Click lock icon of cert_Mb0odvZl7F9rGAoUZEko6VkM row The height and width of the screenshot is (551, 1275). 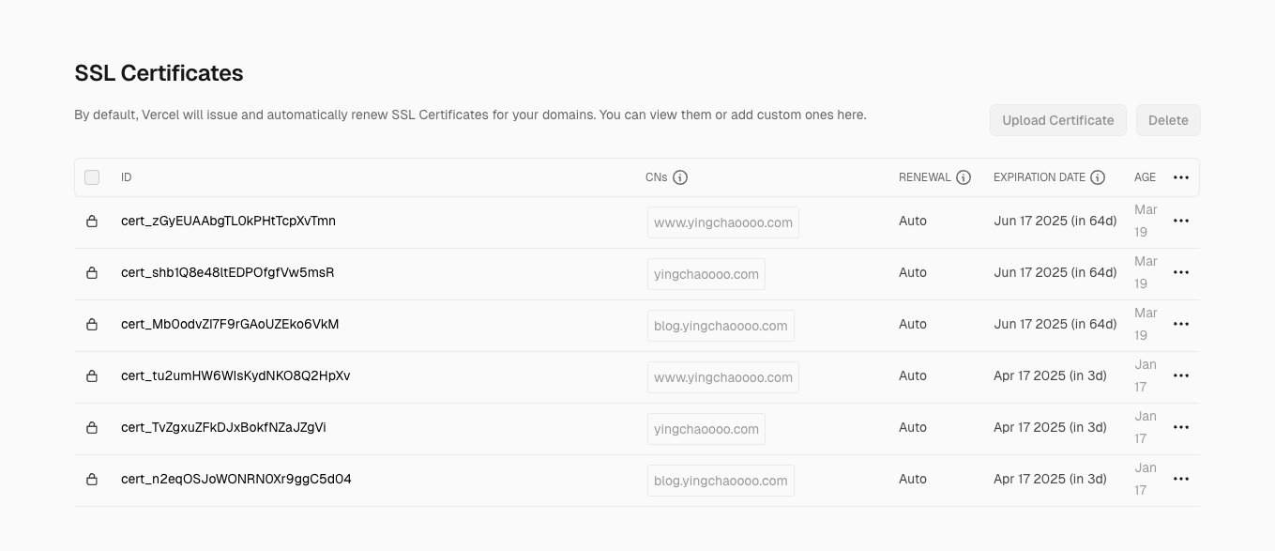(92, 325)
